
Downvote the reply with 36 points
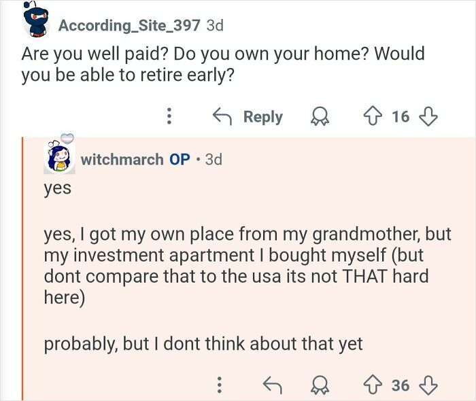[428, 385]
